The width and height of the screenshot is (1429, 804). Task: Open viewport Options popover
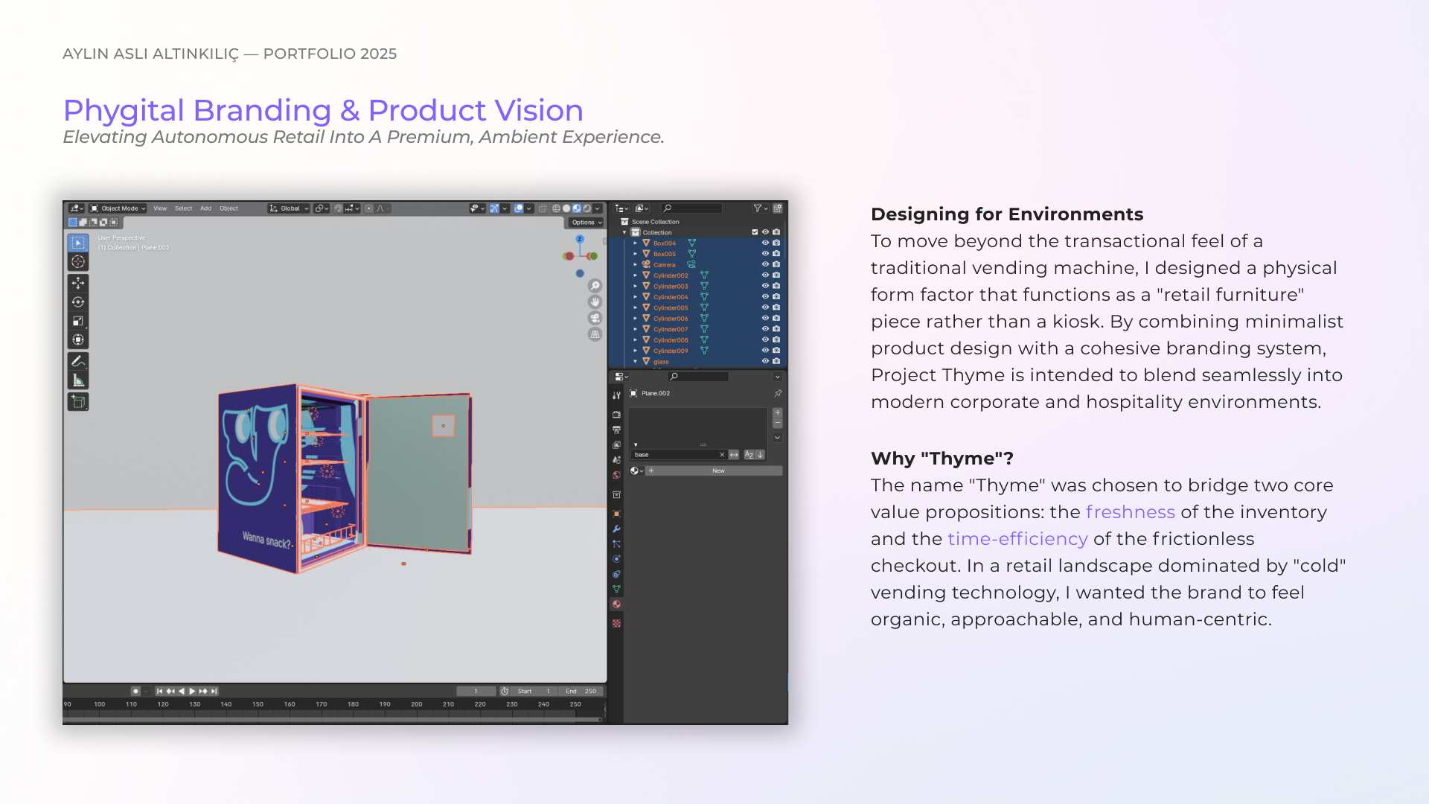(x=586, y=222)
